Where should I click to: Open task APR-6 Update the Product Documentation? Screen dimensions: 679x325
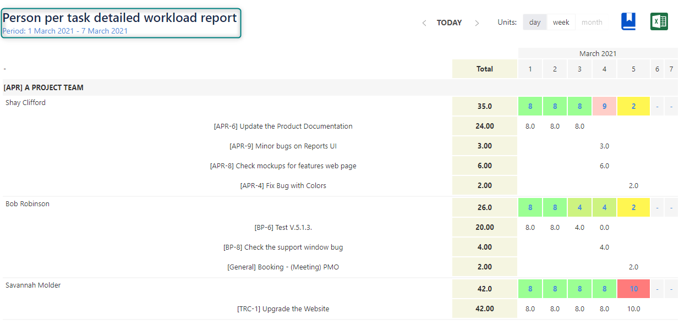click(283, 126)
